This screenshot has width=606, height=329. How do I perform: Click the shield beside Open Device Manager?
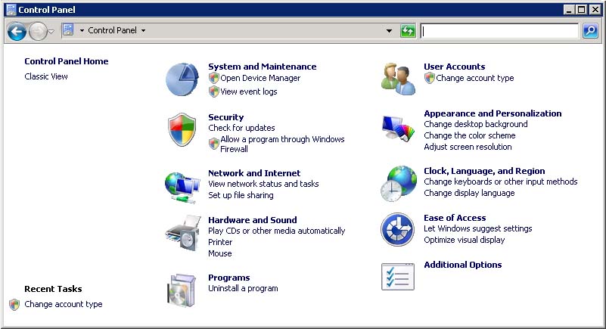coord(213,78)
